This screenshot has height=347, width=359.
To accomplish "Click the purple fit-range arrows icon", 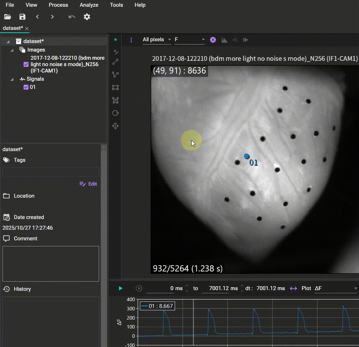I will [293, 288].
